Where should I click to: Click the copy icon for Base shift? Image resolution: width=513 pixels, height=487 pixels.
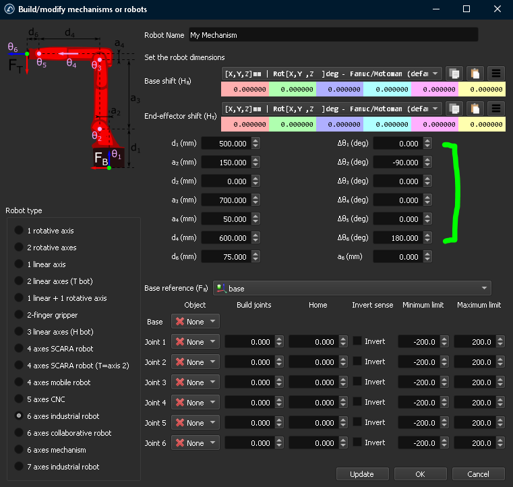tap(454, 74)
